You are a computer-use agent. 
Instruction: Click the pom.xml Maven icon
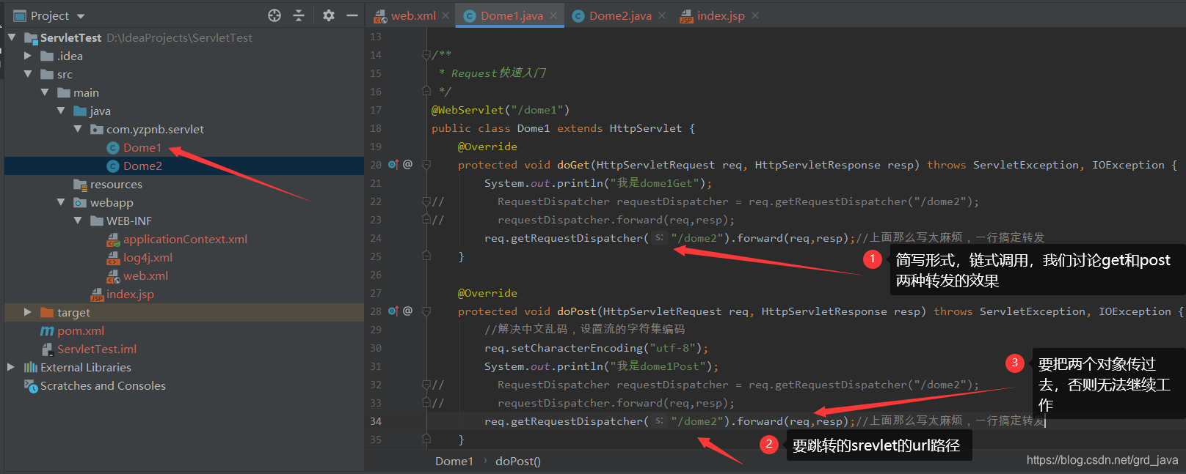47,330
